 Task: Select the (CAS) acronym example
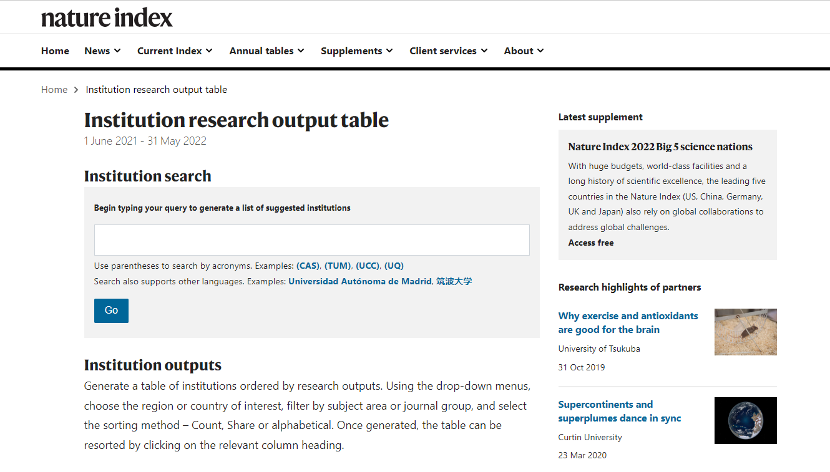pyautogui.click(x=308, y=266)
